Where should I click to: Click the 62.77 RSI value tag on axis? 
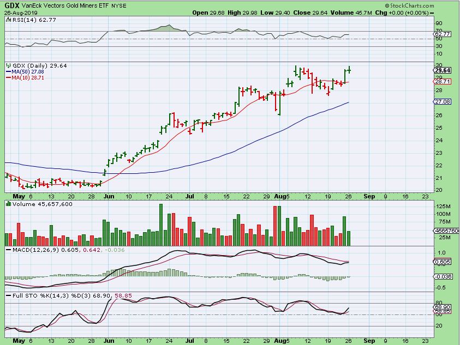click(x=442, y=34)
